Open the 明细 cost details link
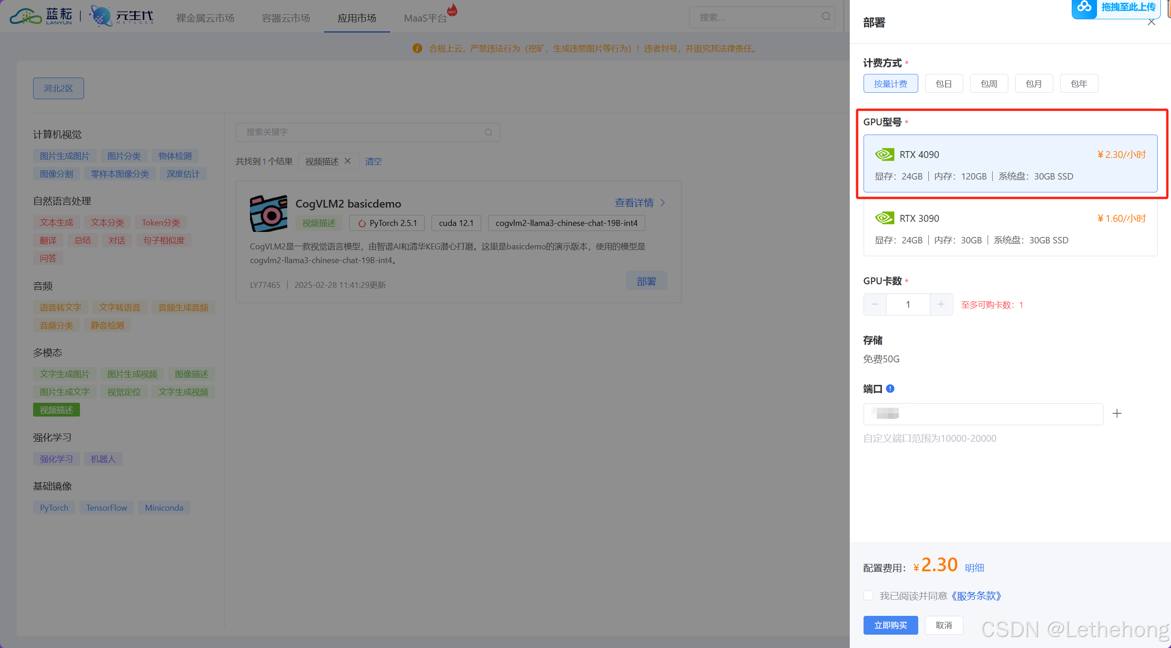Viewport: 1171px width, 648px height. (974, 568)
